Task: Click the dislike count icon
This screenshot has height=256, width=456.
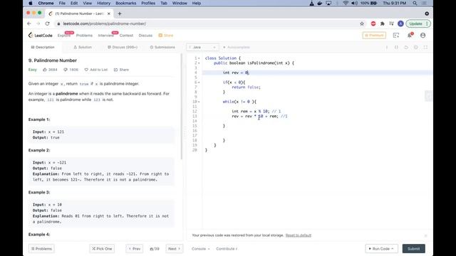Action: pos(66,70)
